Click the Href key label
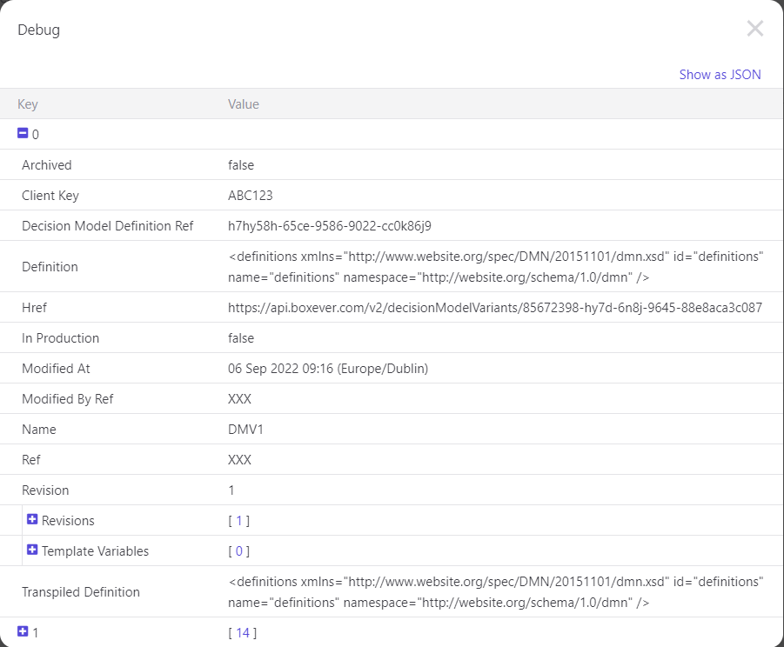This screenshot has height=647, width=784. click(34, 307)
